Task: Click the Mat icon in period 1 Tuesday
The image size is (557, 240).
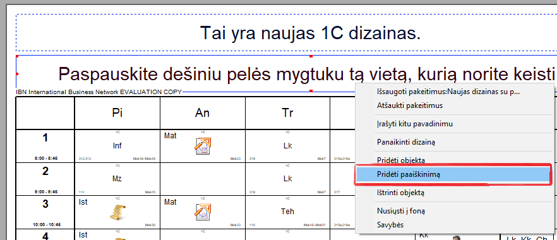Action: point(203,145)
